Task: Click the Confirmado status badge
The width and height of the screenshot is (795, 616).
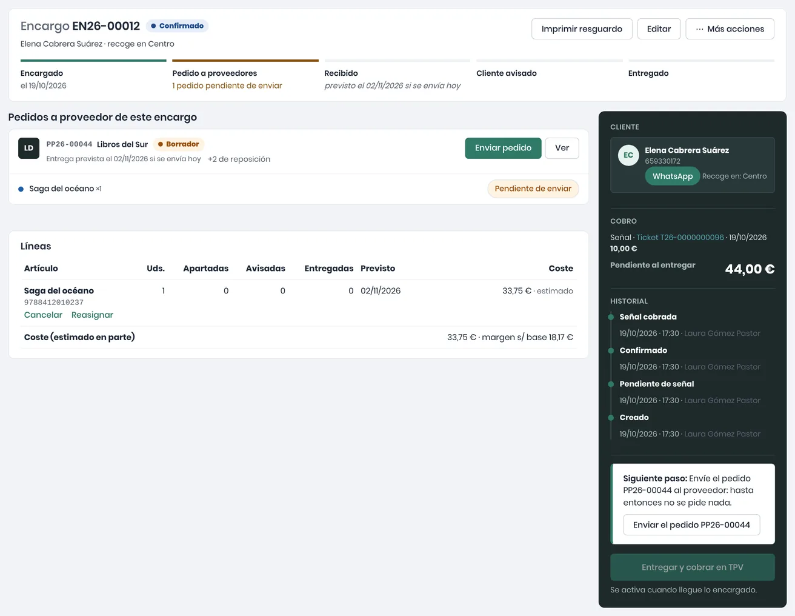Action: point(177,26)
